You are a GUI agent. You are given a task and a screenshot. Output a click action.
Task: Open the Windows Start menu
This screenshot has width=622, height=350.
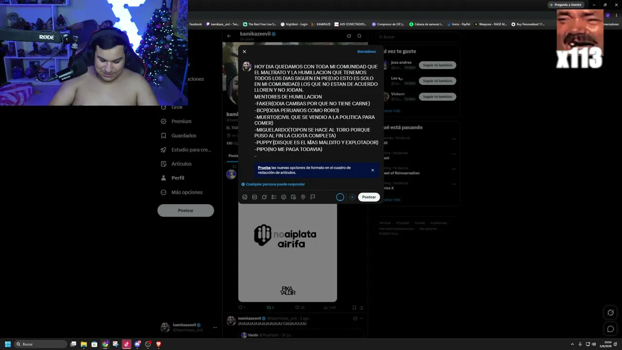(x=8, y=344)
